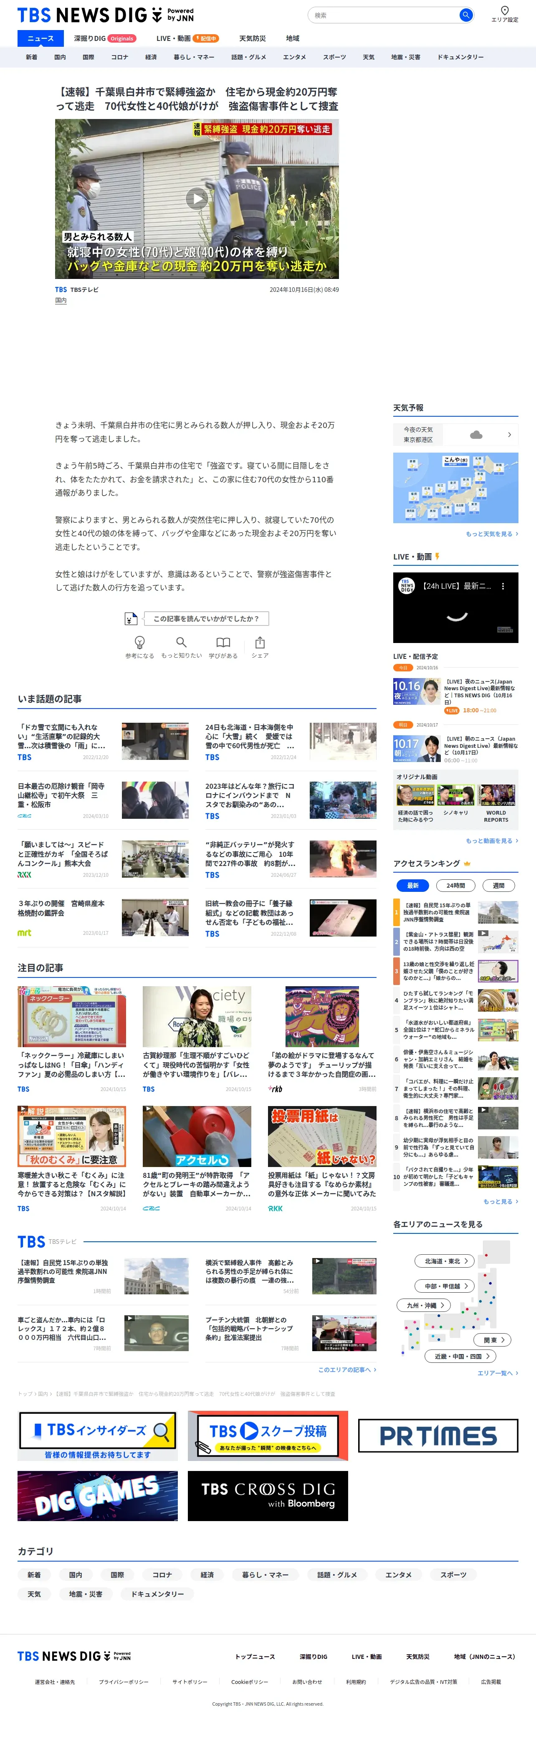This screenshot has width=536, height=1762.
Task: Open 10.16 夜のニュース live schedule item
Action: (x=455, y=696)
